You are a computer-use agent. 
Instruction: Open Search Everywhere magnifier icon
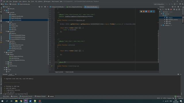183,4
